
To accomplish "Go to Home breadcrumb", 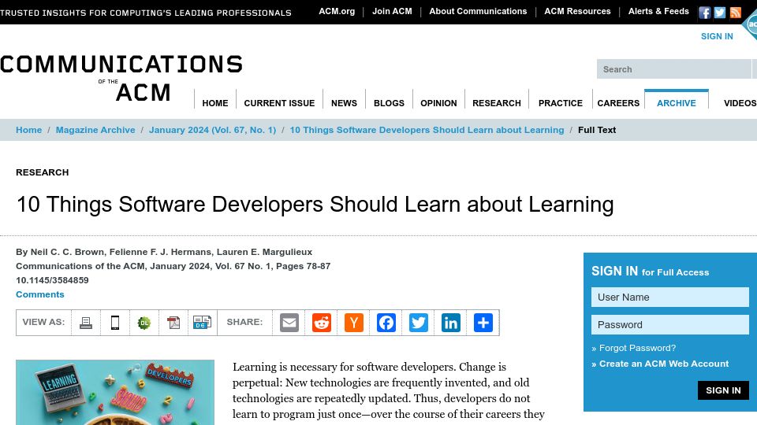I will [29, 130].
